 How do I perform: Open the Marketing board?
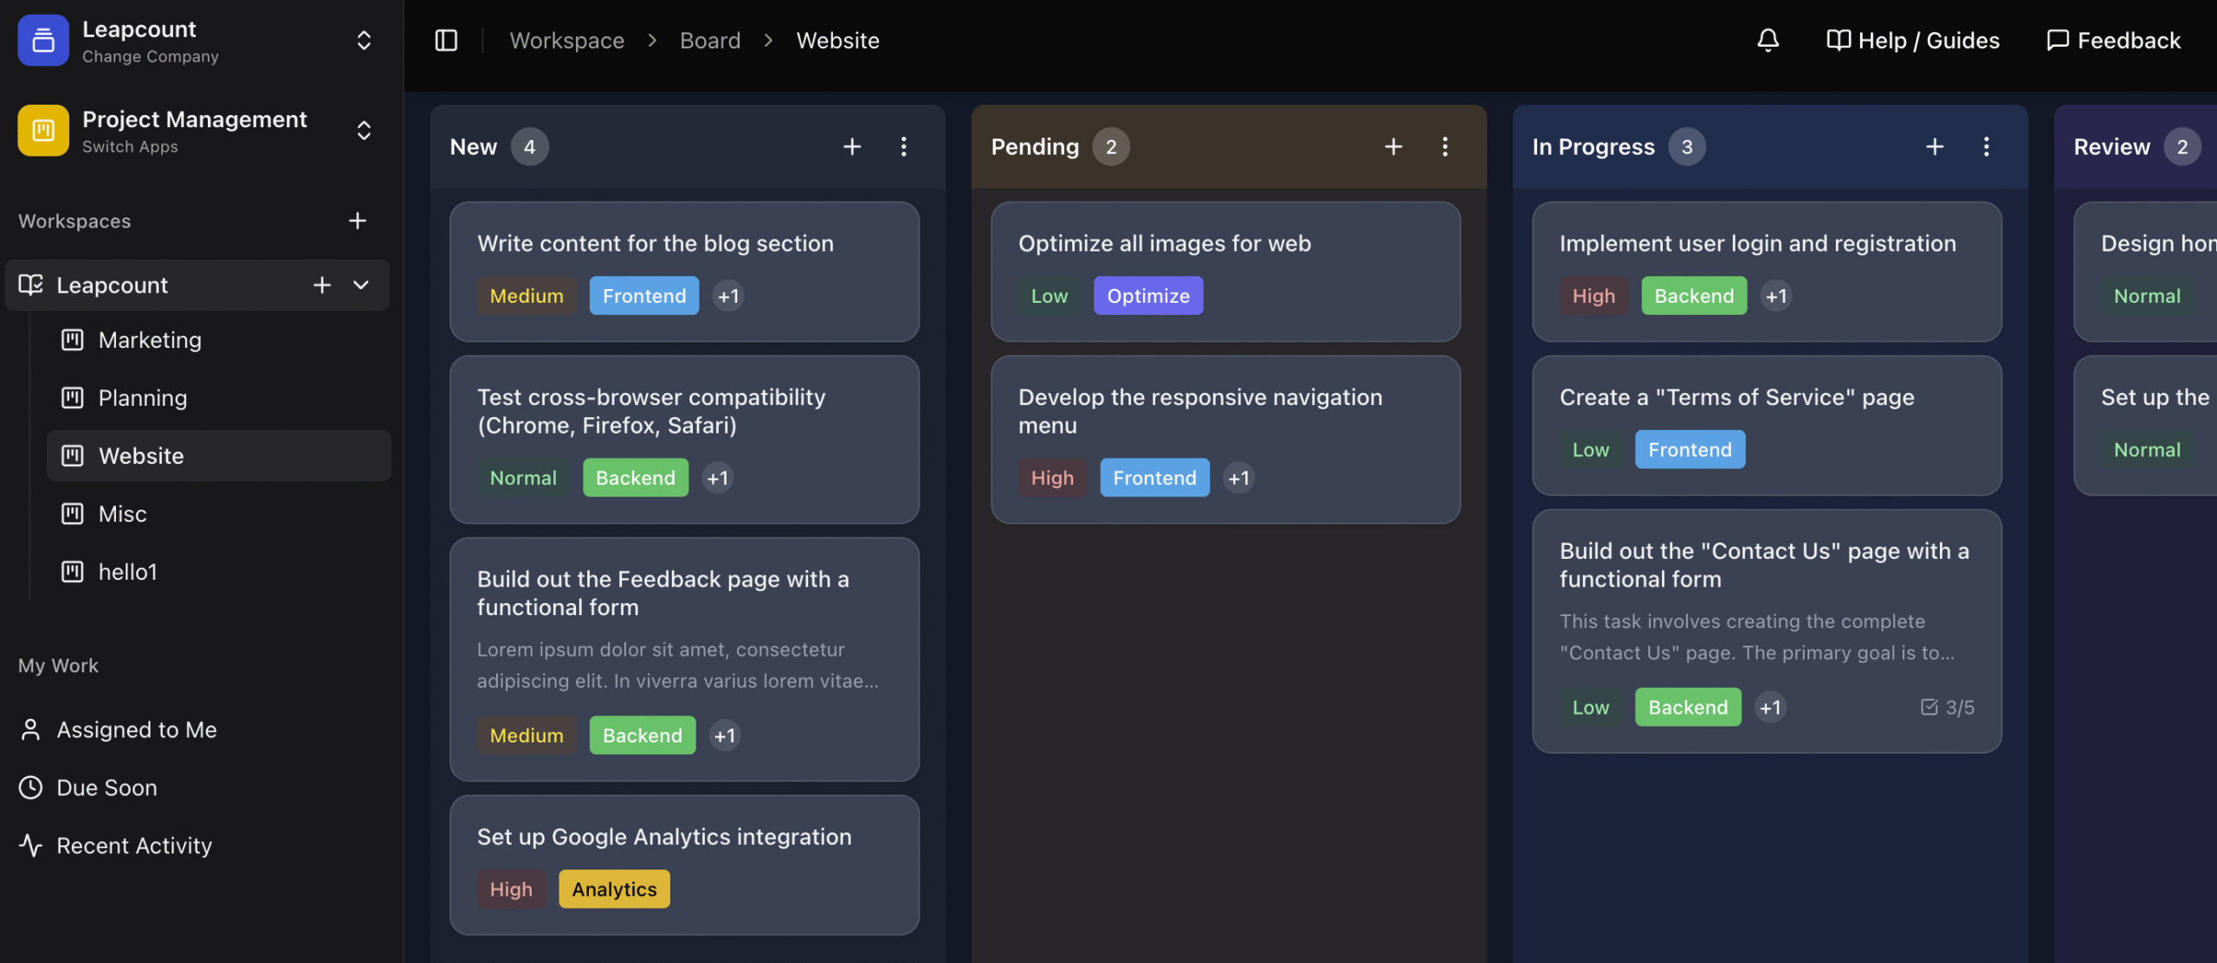(150, 340)
